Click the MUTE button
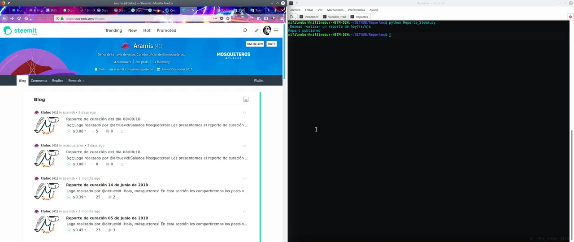Viewport: 574px width, 242px height. pos(271,44)
